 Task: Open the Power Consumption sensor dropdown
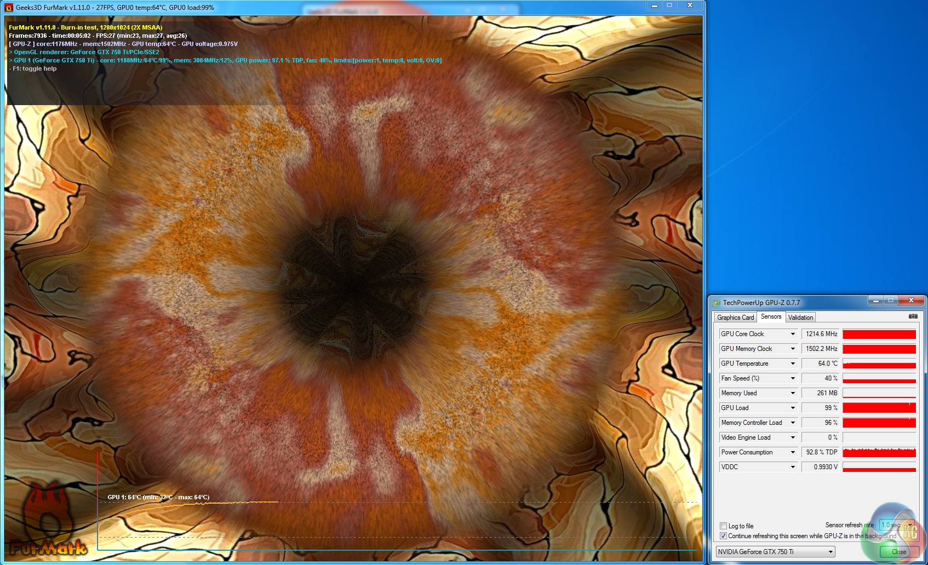tap(792, 452)
